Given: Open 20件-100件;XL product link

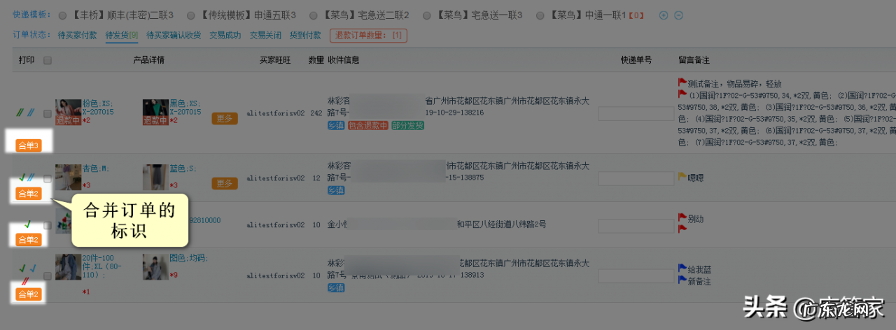Looking at the screenshot, I should click(x=103, y=266).
